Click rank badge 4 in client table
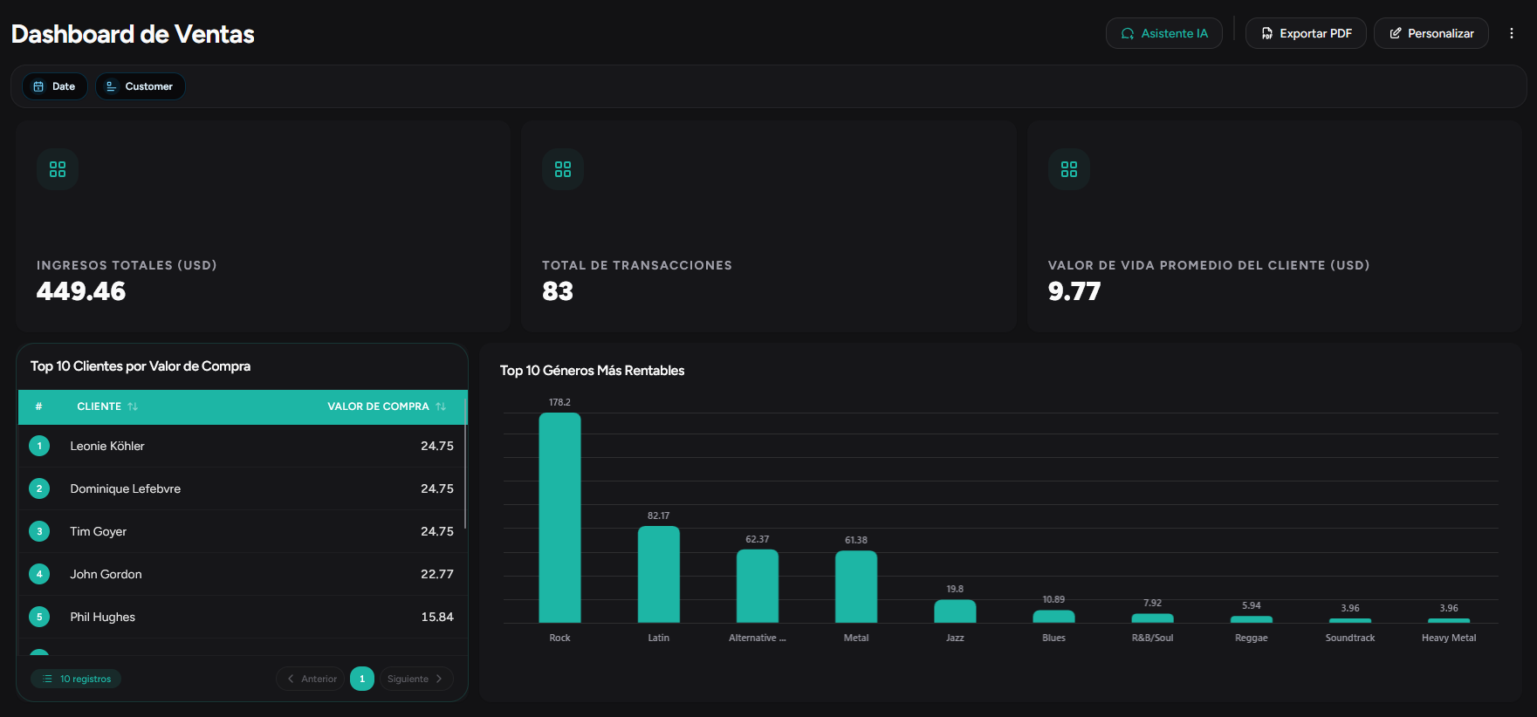1537x717 pixels. tap(39, 574)
